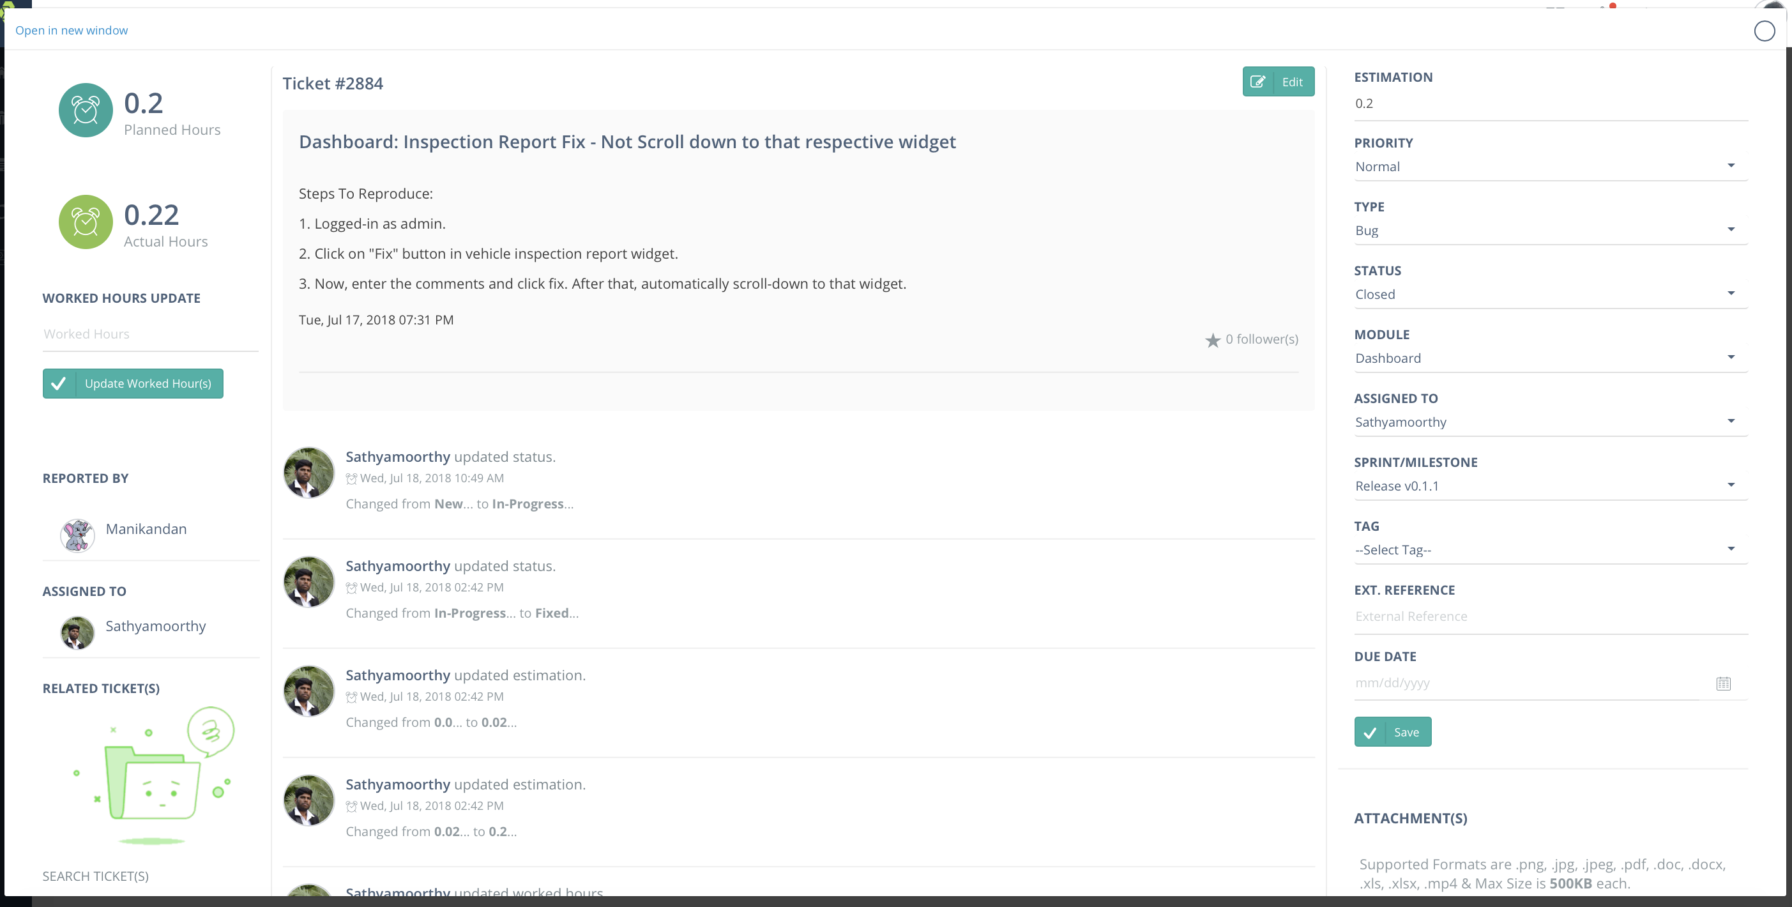Open Sprint/Milestone dropdown showing Release v0.1.1

point(1551,486)
